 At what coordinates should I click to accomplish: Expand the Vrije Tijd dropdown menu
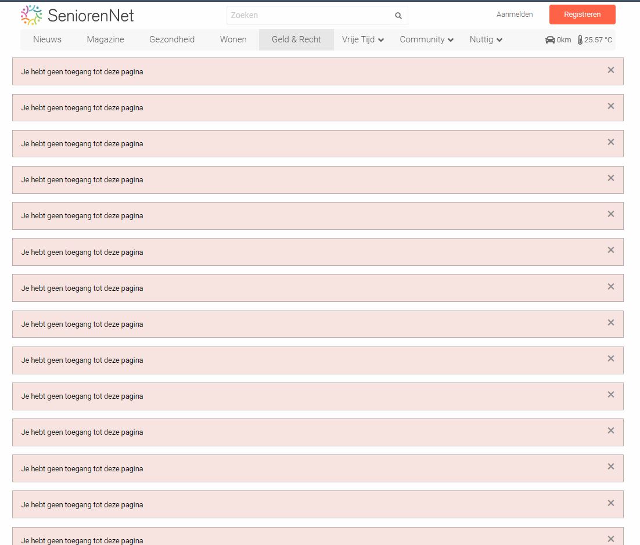[x=363, y=39]
